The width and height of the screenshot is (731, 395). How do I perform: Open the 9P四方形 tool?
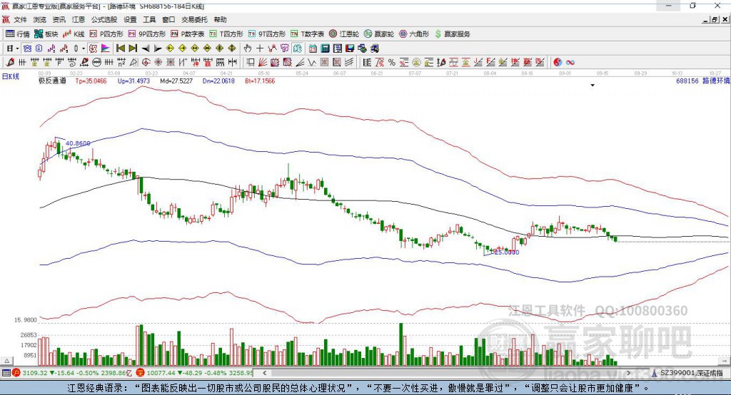coord(147,34)
